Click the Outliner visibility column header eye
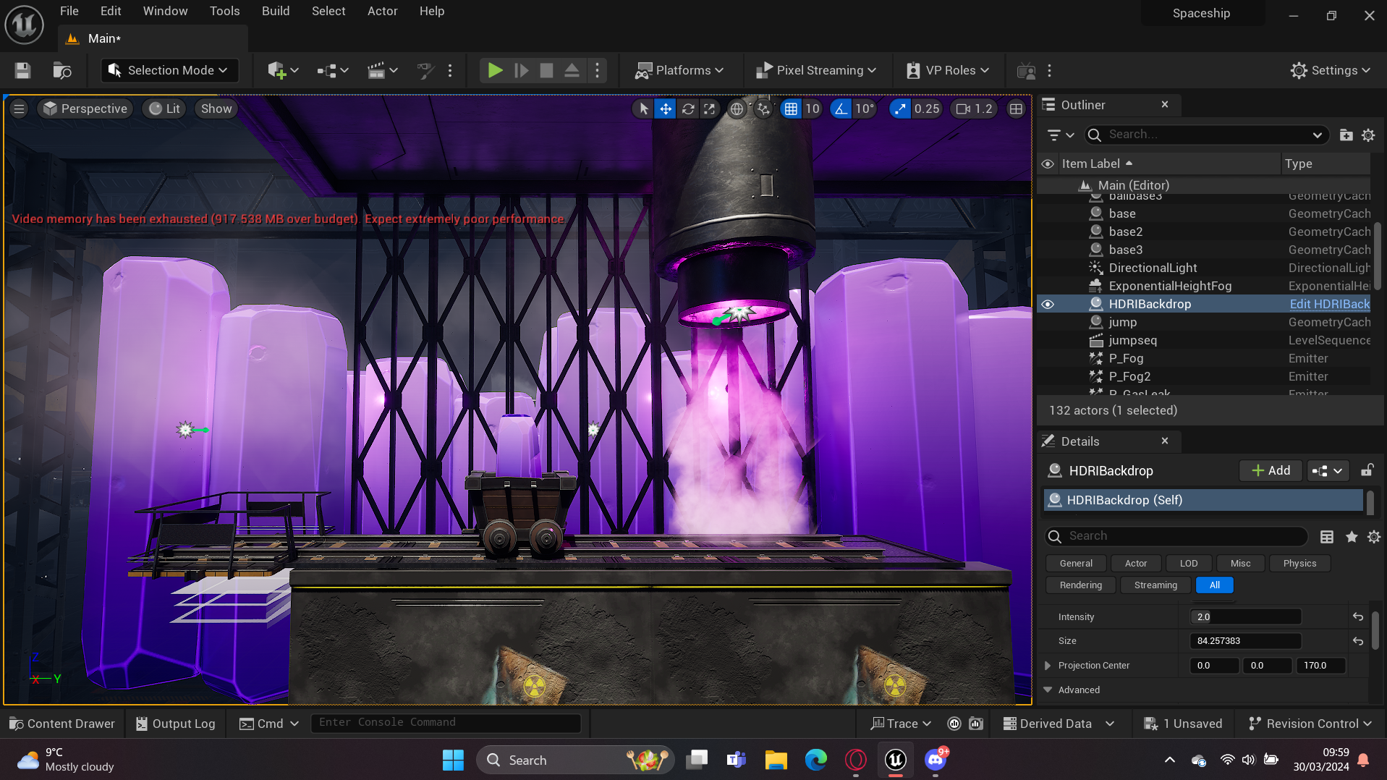The width and height of the screenshot is (1387, 780). [1047, 164]
